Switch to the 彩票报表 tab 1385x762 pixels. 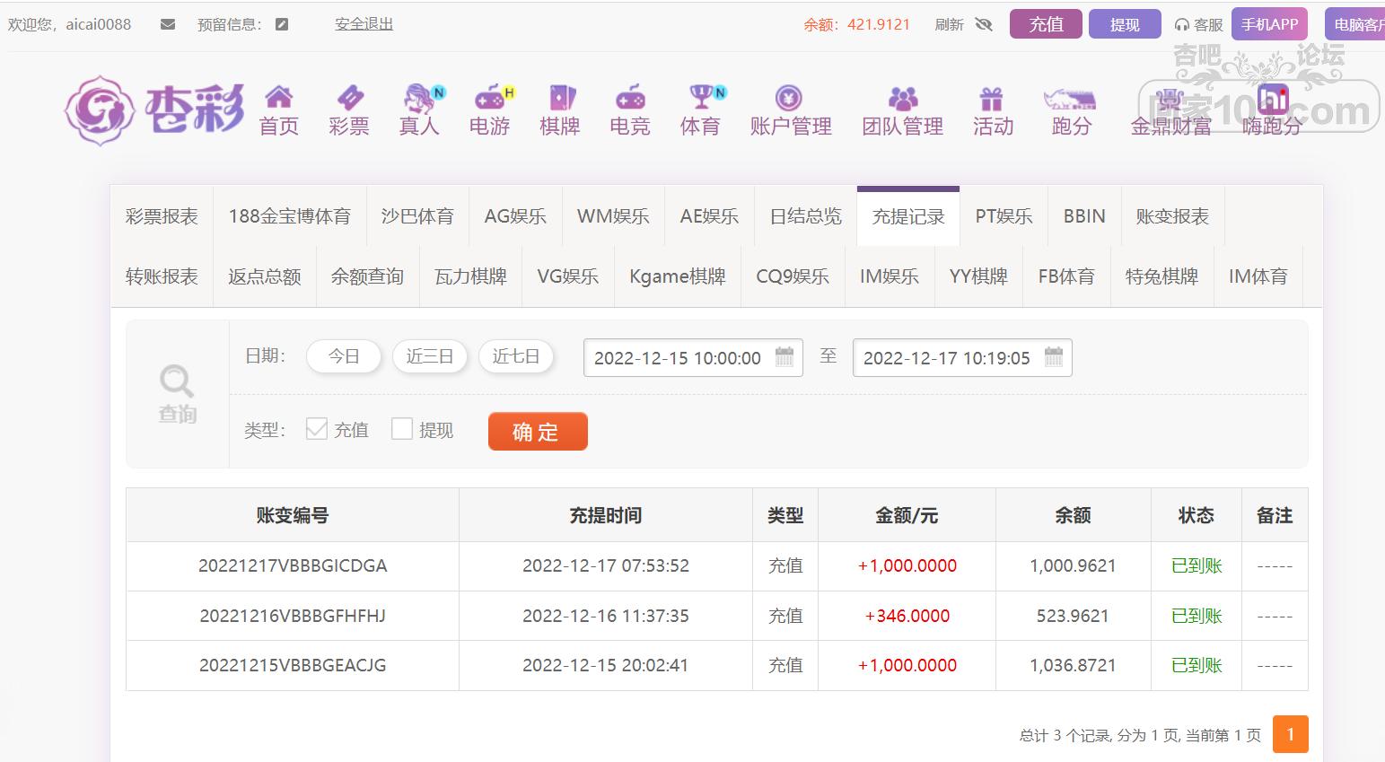click(x=162, y=216)
